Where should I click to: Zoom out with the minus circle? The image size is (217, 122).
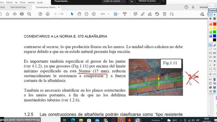click(86, 14)
